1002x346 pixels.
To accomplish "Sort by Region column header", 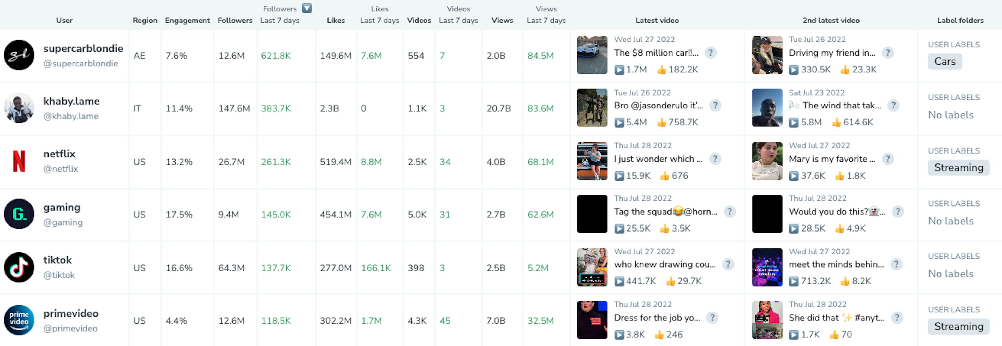I will (145, 20).
